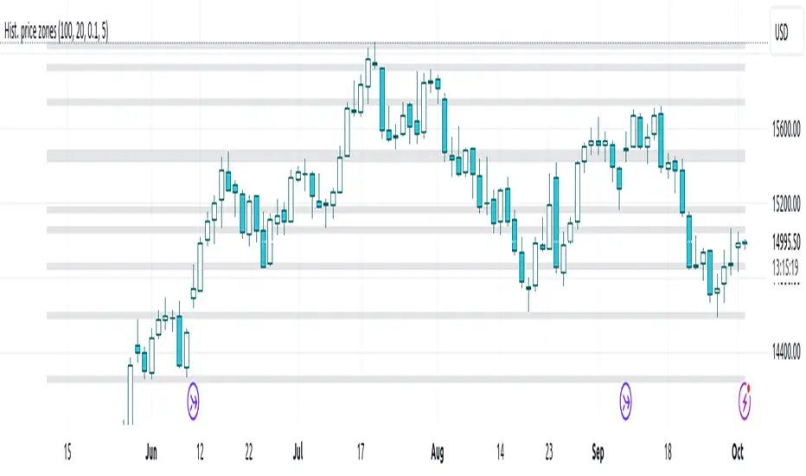Open the lightning bolt icon near Oct
806x476 pixels.
(745, 400)
